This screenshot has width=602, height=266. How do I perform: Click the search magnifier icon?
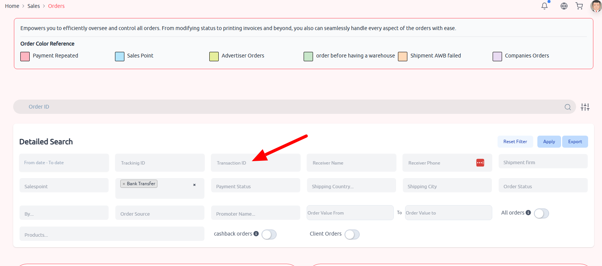568,107
